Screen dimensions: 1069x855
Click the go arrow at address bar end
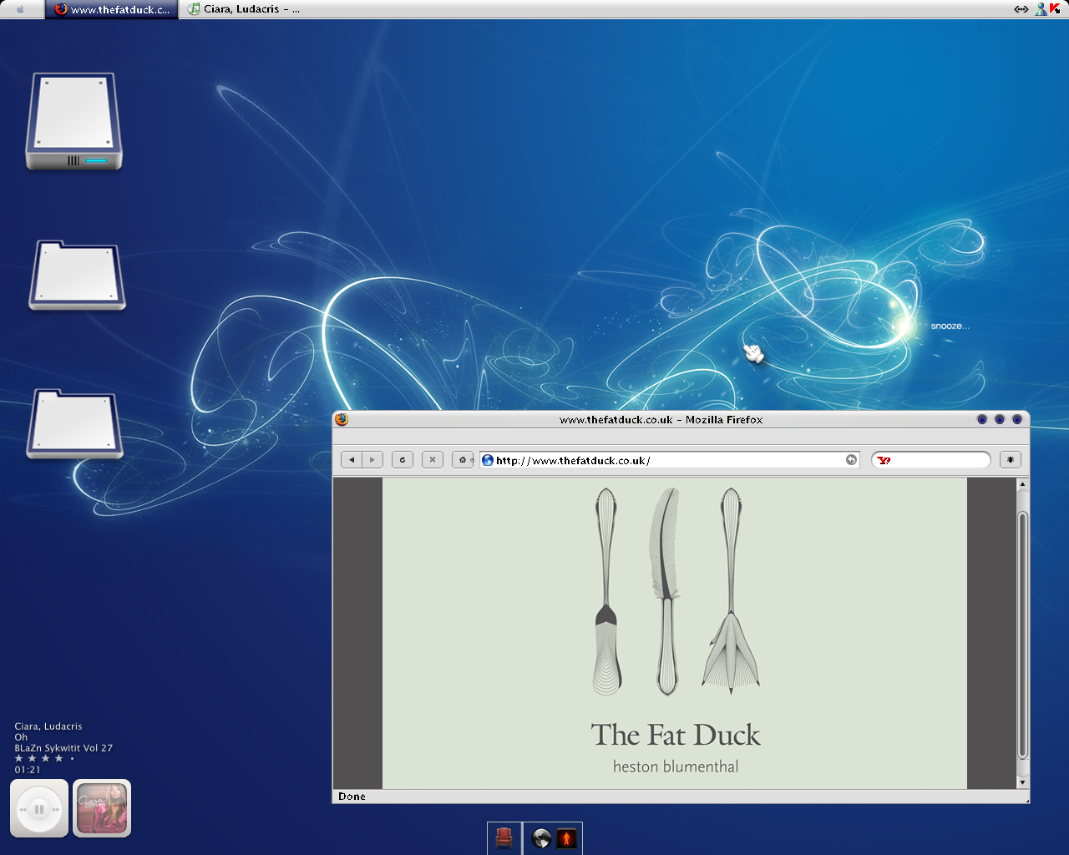(x=851, y=460)
